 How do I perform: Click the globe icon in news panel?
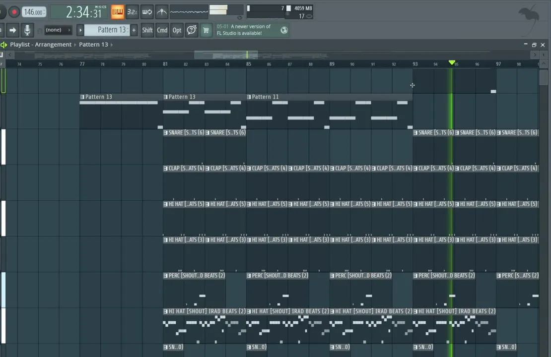tap(284, 30)
